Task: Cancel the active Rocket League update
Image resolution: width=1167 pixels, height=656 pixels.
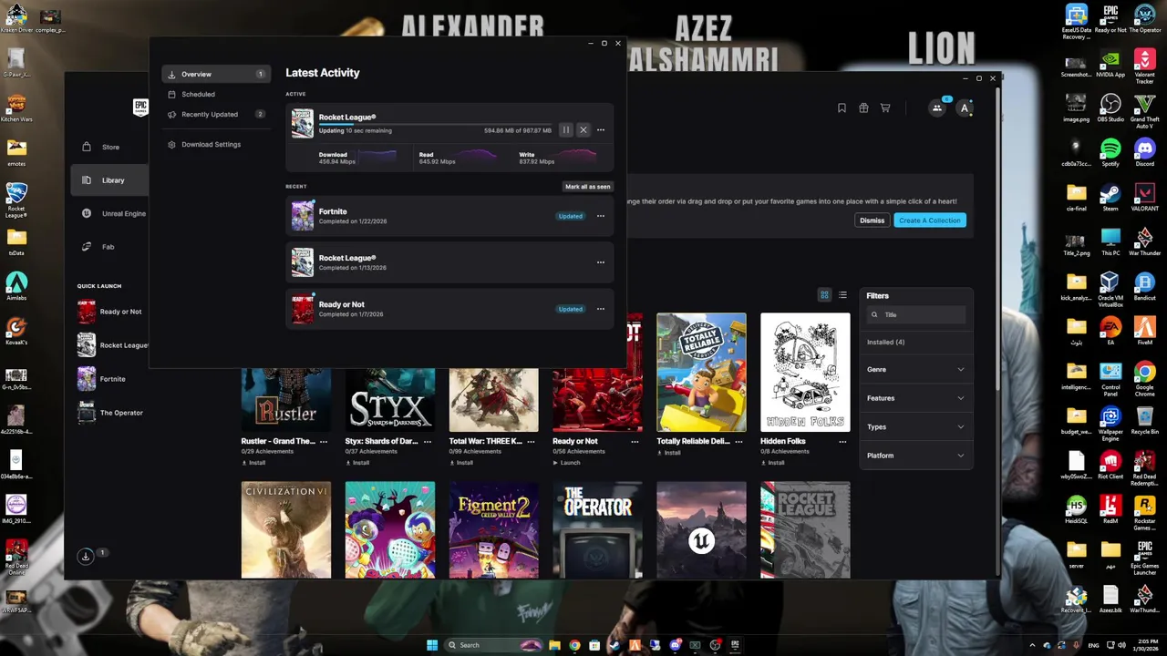Action: (583, 130)
